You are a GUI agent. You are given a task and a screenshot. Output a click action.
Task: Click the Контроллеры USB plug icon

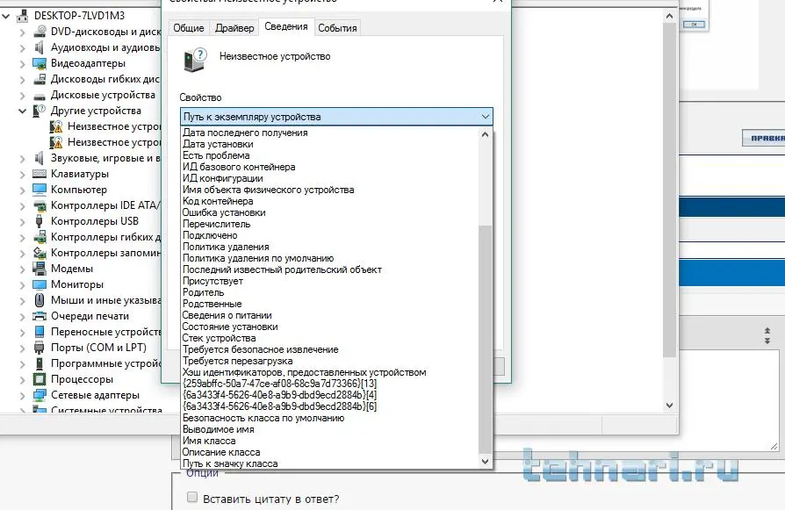(40, 221)
